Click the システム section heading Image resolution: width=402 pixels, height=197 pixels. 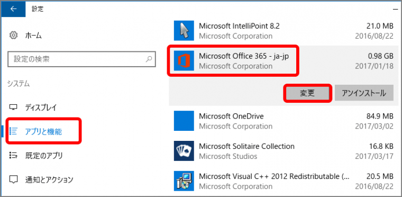pyautogui.click(x=19, y=84)
